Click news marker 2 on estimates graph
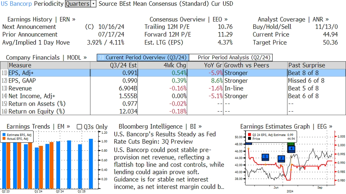346x194 pixels. click(x=281, y=158)
